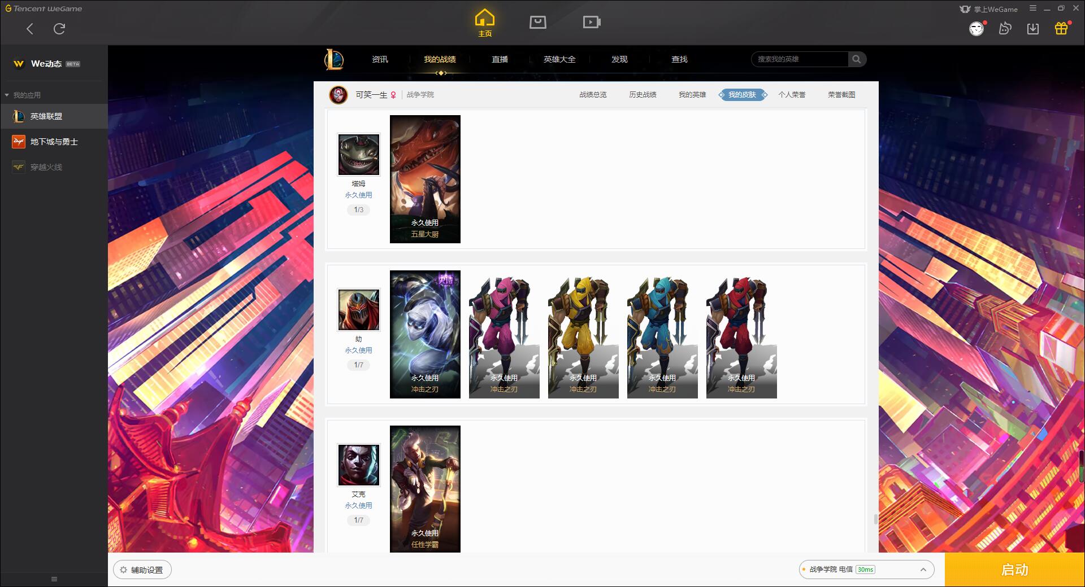Image resolution: width=1085 pixels, height=587 pixels.
Task: Open 辅助设置 settings button
Action: (142, 570)
